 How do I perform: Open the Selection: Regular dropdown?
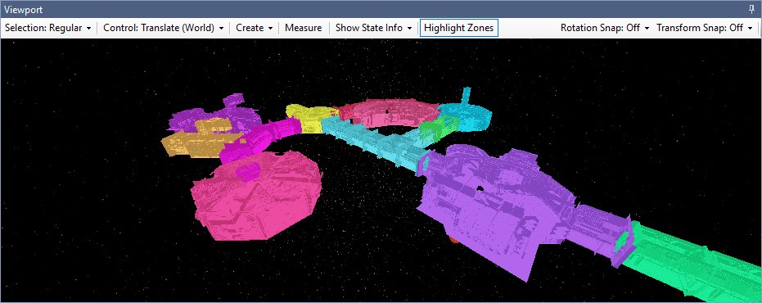(48, 28)
